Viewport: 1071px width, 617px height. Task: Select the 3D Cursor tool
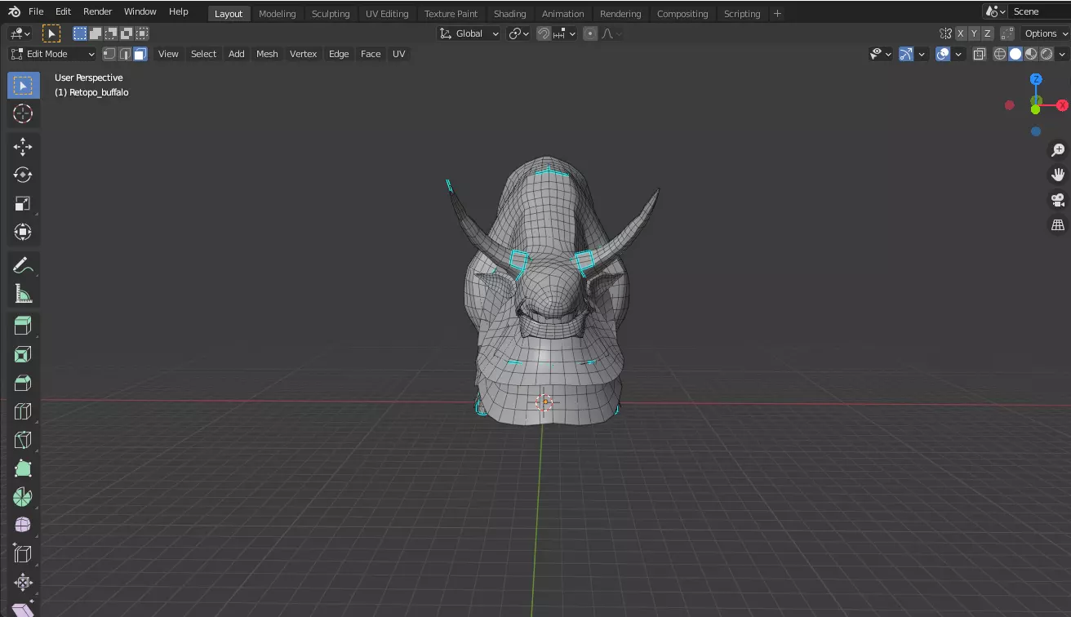click(23, 113)
